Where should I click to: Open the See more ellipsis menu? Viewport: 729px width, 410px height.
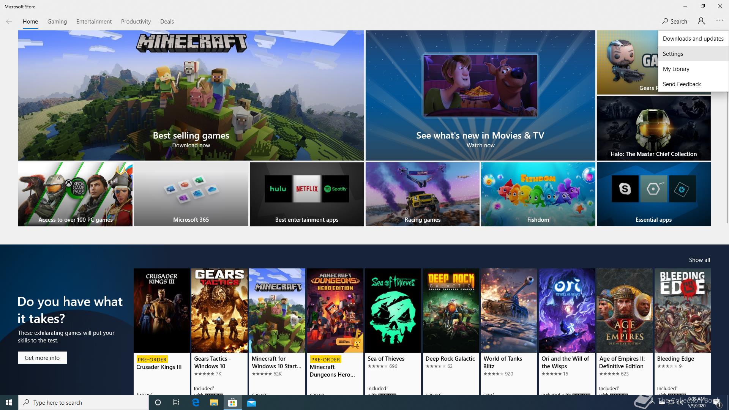tap(720, 20)
